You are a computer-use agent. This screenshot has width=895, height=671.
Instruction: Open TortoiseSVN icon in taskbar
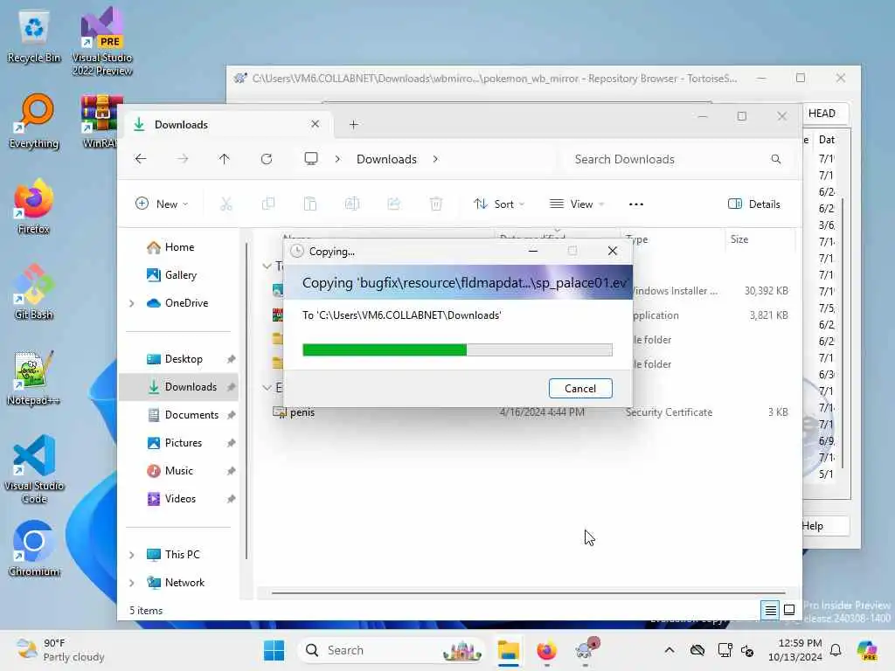point(586,650)
